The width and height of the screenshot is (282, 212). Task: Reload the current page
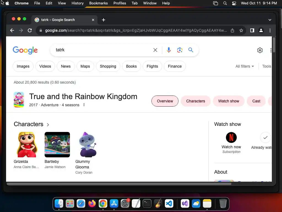point(30,30)
